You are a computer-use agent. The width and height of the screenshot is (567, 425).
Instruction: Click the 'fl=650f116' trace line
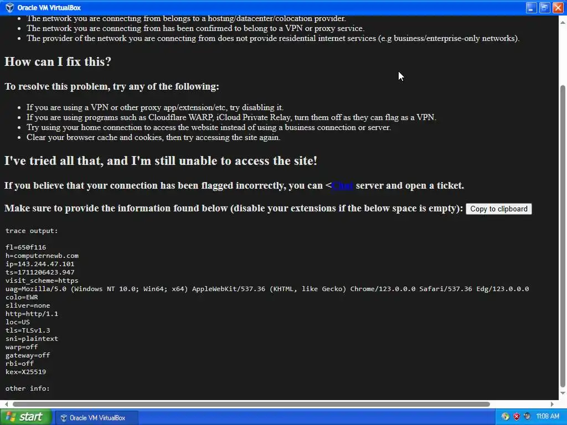25,247
